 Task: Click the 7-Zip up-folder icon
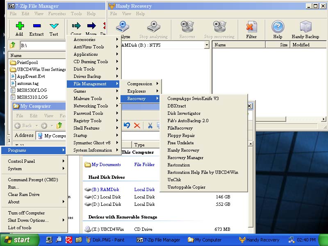tap(13, 45)
